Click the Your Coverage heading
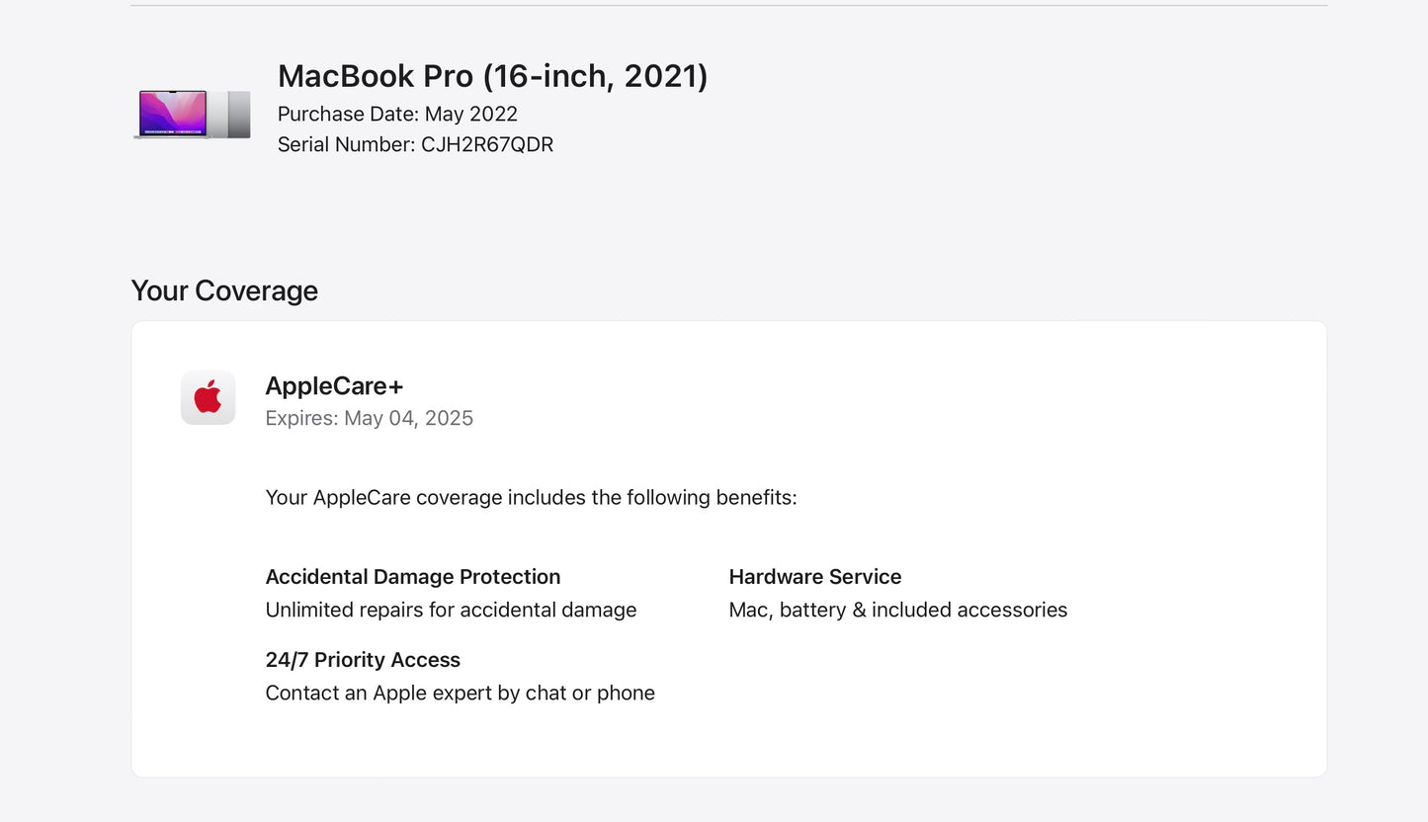The height and width of the screenshot is (822, 1428). (x=224, y=290)
